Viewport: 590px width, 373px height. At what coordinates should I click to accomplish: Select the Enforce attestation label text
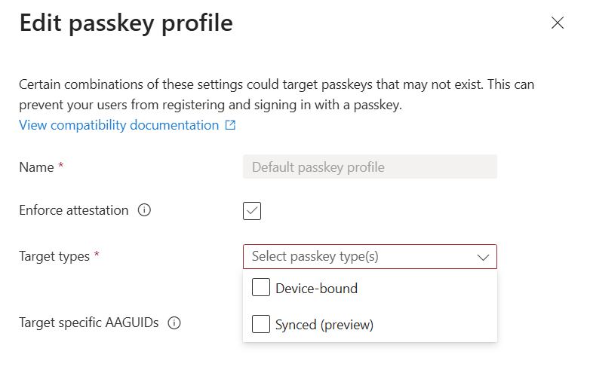(x=74, y=211)
